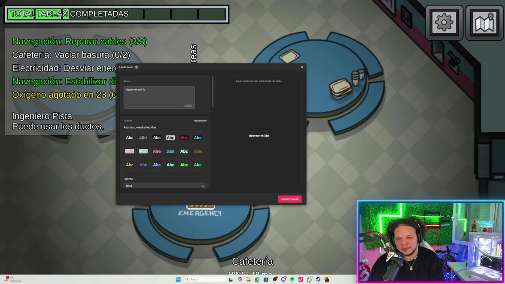Click the help icon next to Añadir texto
Image resolution: width=505 pixels, height=284 pixels.
(x=137, y=67)
